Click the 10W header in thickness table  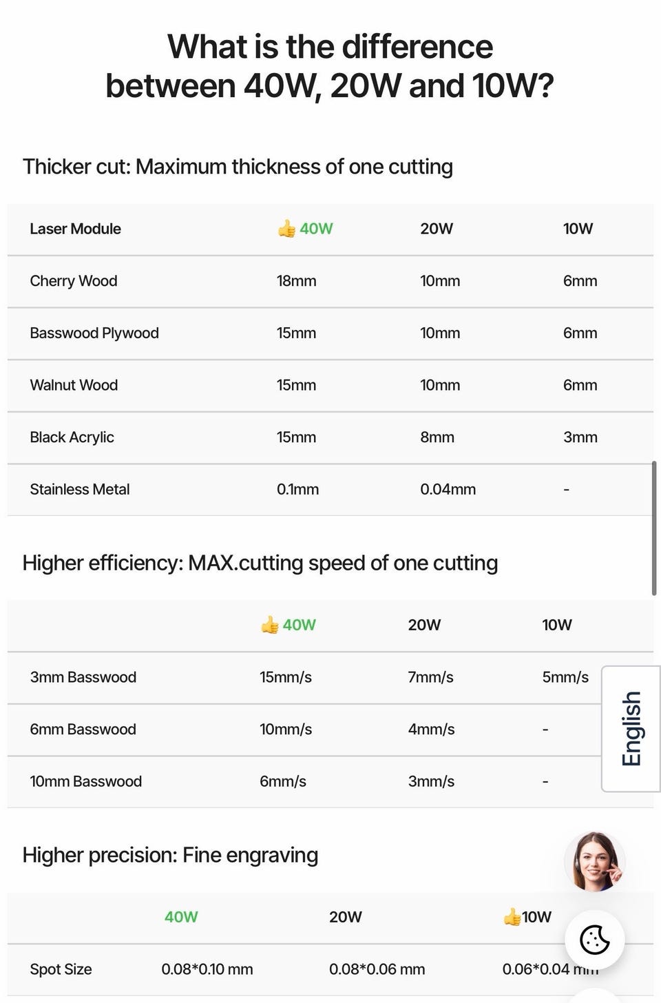pyautogui.click(x=578, y=229)
